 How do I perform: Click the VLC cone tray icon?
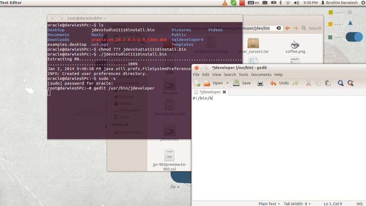coord(225,3)
